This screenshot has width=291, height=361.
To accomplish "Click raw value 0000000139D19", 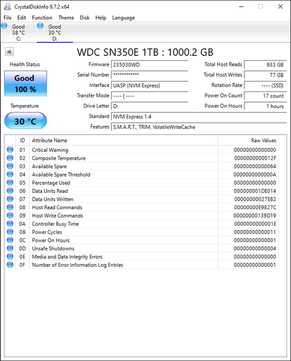I will (255, 215).
